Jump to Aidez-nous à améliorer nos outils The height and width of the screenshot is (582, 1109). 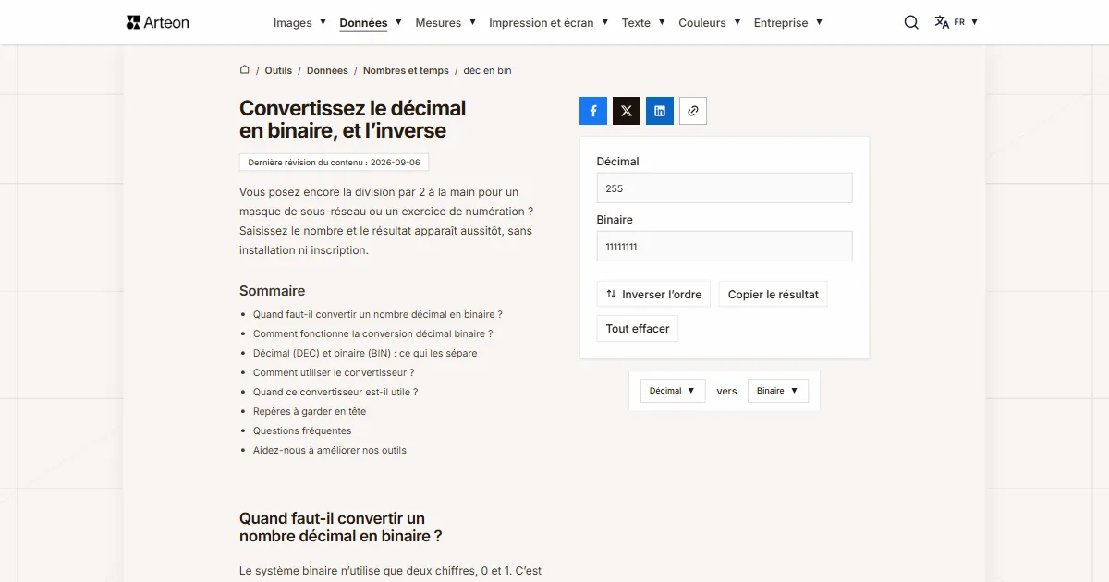(x=330, y=451)
